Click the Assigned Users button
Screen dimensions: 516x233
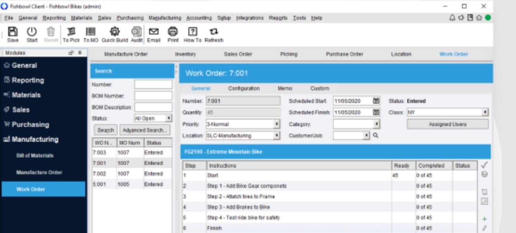point(448,124)
